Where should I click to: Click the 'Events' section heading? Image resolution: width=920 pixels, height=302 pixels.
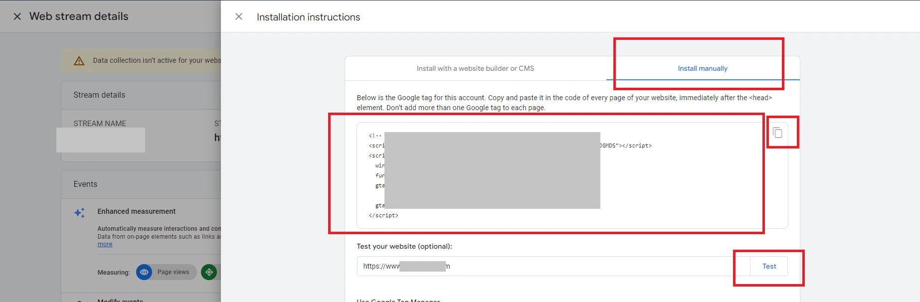pyautogui.click(x=85, y=184)
